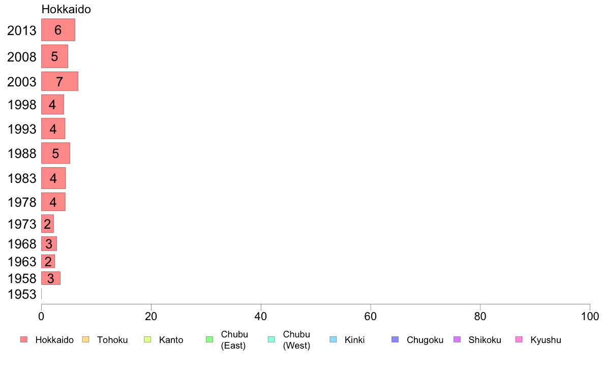Click the 1953 year axis label
Screen dimensions: 604x374
click(22, 294)
